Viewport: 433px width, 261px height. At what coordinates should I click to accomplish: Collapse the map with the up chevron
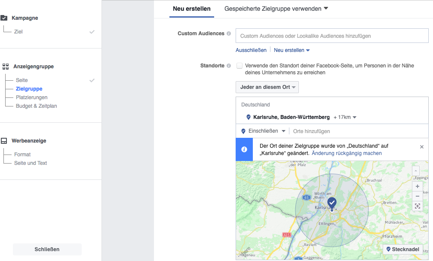(416, 171)
